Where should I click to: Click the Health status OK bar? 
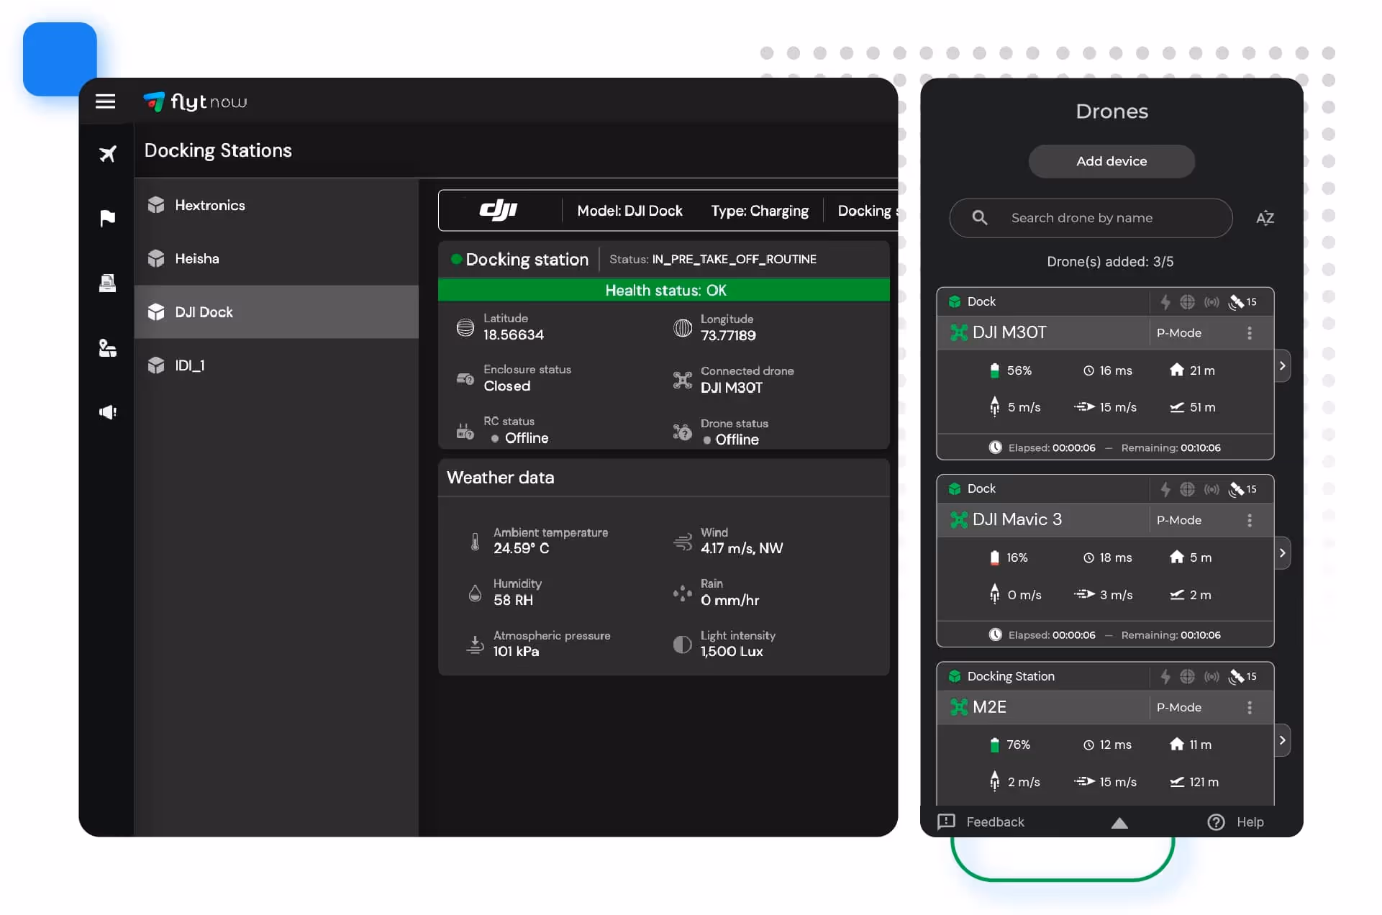pos(665,290)
